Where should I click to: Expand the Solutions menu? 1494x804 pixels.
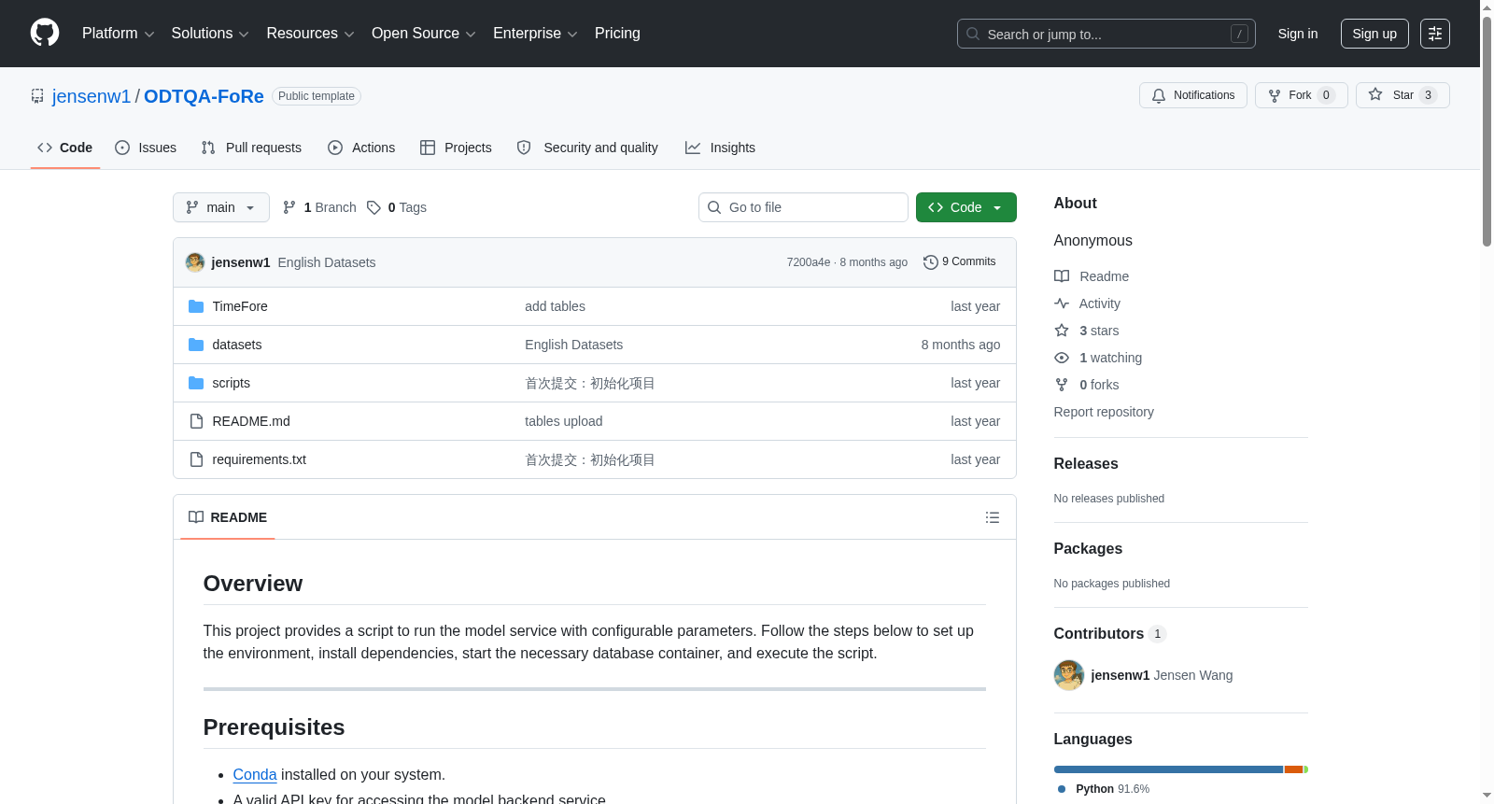(x=210, y=34)
